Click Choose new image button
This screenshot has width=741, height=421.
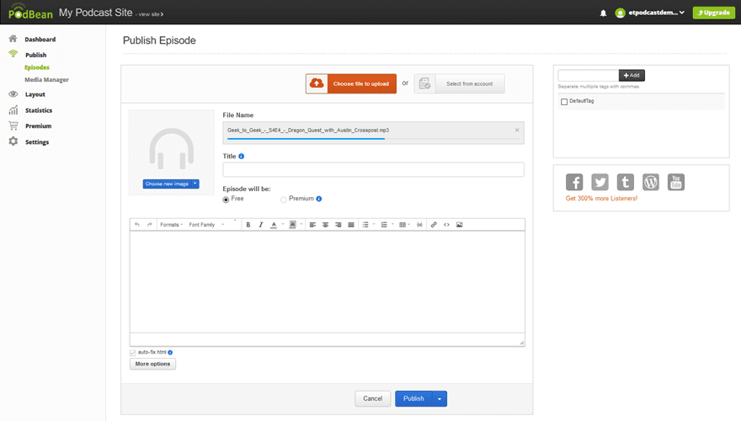(x=167, y=184)
